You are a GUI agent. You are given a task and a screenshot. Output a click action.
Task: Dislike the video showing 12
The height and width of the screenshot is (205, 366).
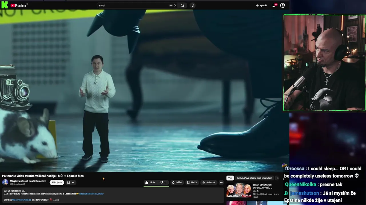tap(163, 183)
